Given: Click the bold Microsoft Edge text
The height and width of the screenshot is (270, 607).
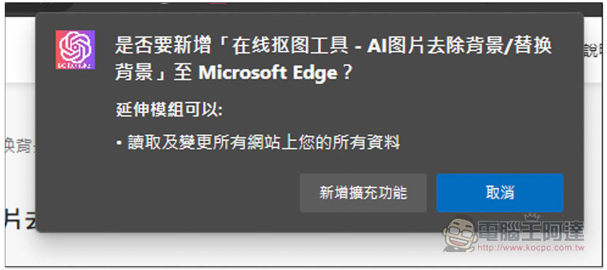Looking at the screenshot, I should (x=268, y=73).
